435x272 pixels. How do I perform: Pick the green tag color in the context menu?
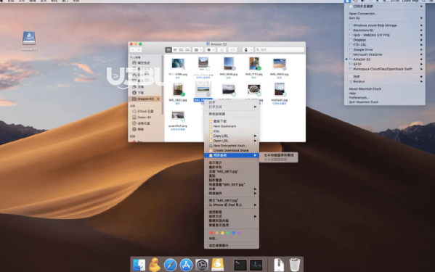pos(228,234)
